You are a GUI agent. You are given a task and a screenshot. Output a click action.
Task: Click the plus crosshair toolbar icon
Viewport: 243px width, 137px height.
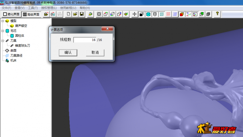tap(134, 14)
